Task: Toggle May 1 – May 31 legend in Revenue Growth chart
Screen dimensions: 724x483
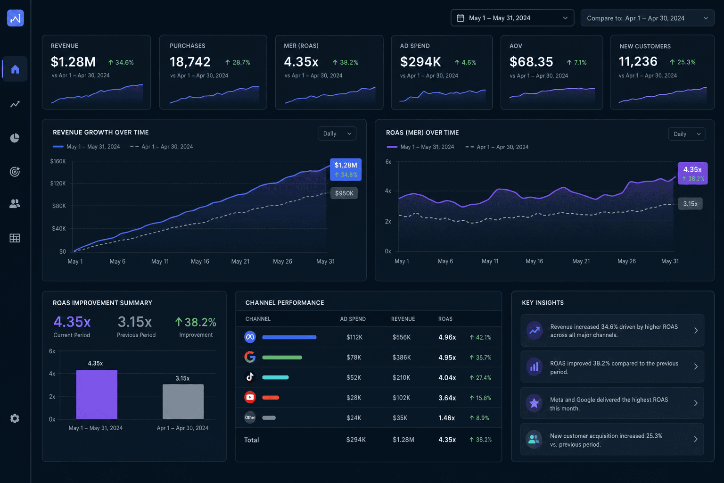Action: pos(87,147)
